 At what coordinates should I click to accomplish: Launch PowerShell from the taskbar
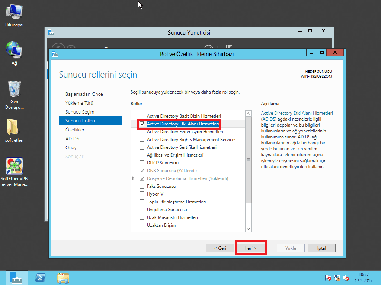click(40, 277)
